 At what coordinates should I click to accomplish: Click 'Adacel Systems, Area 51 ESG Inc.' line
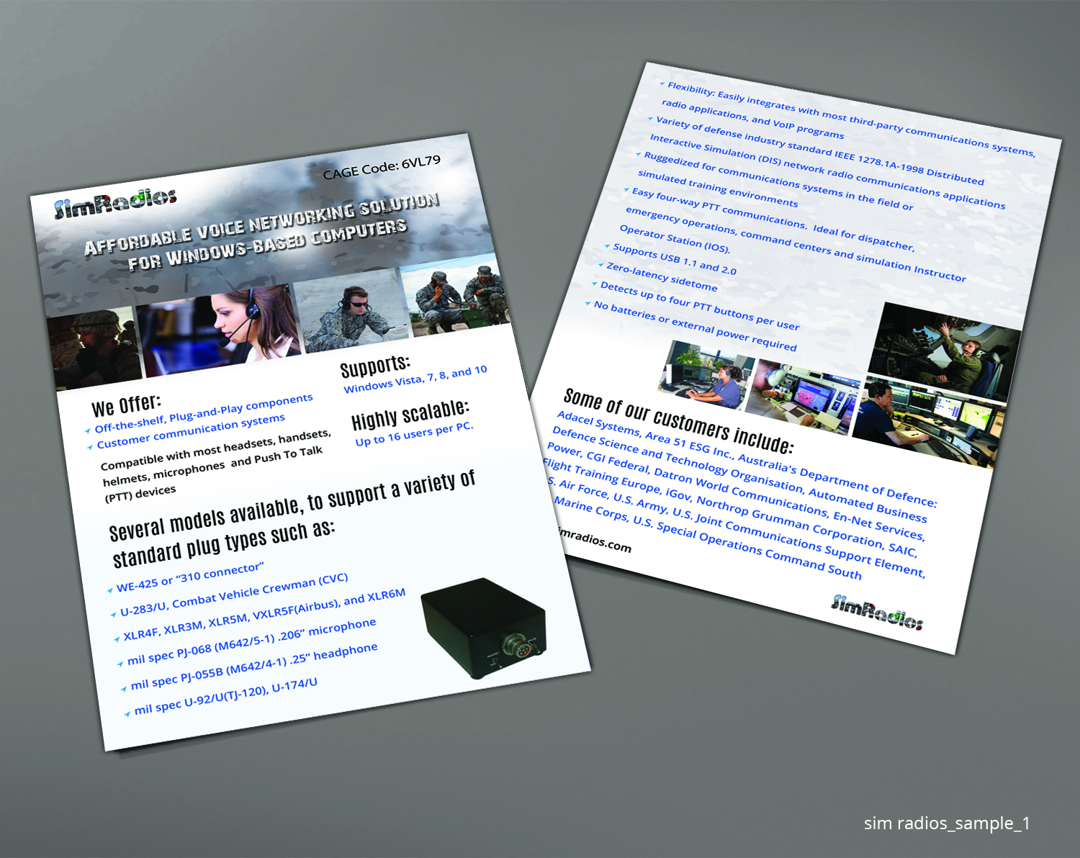pyautogui.click(x=746, y=459)
